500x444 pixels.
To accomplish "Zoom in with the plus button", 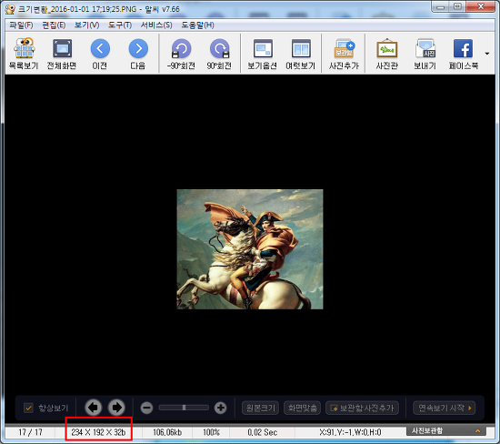I will point(220,408).
